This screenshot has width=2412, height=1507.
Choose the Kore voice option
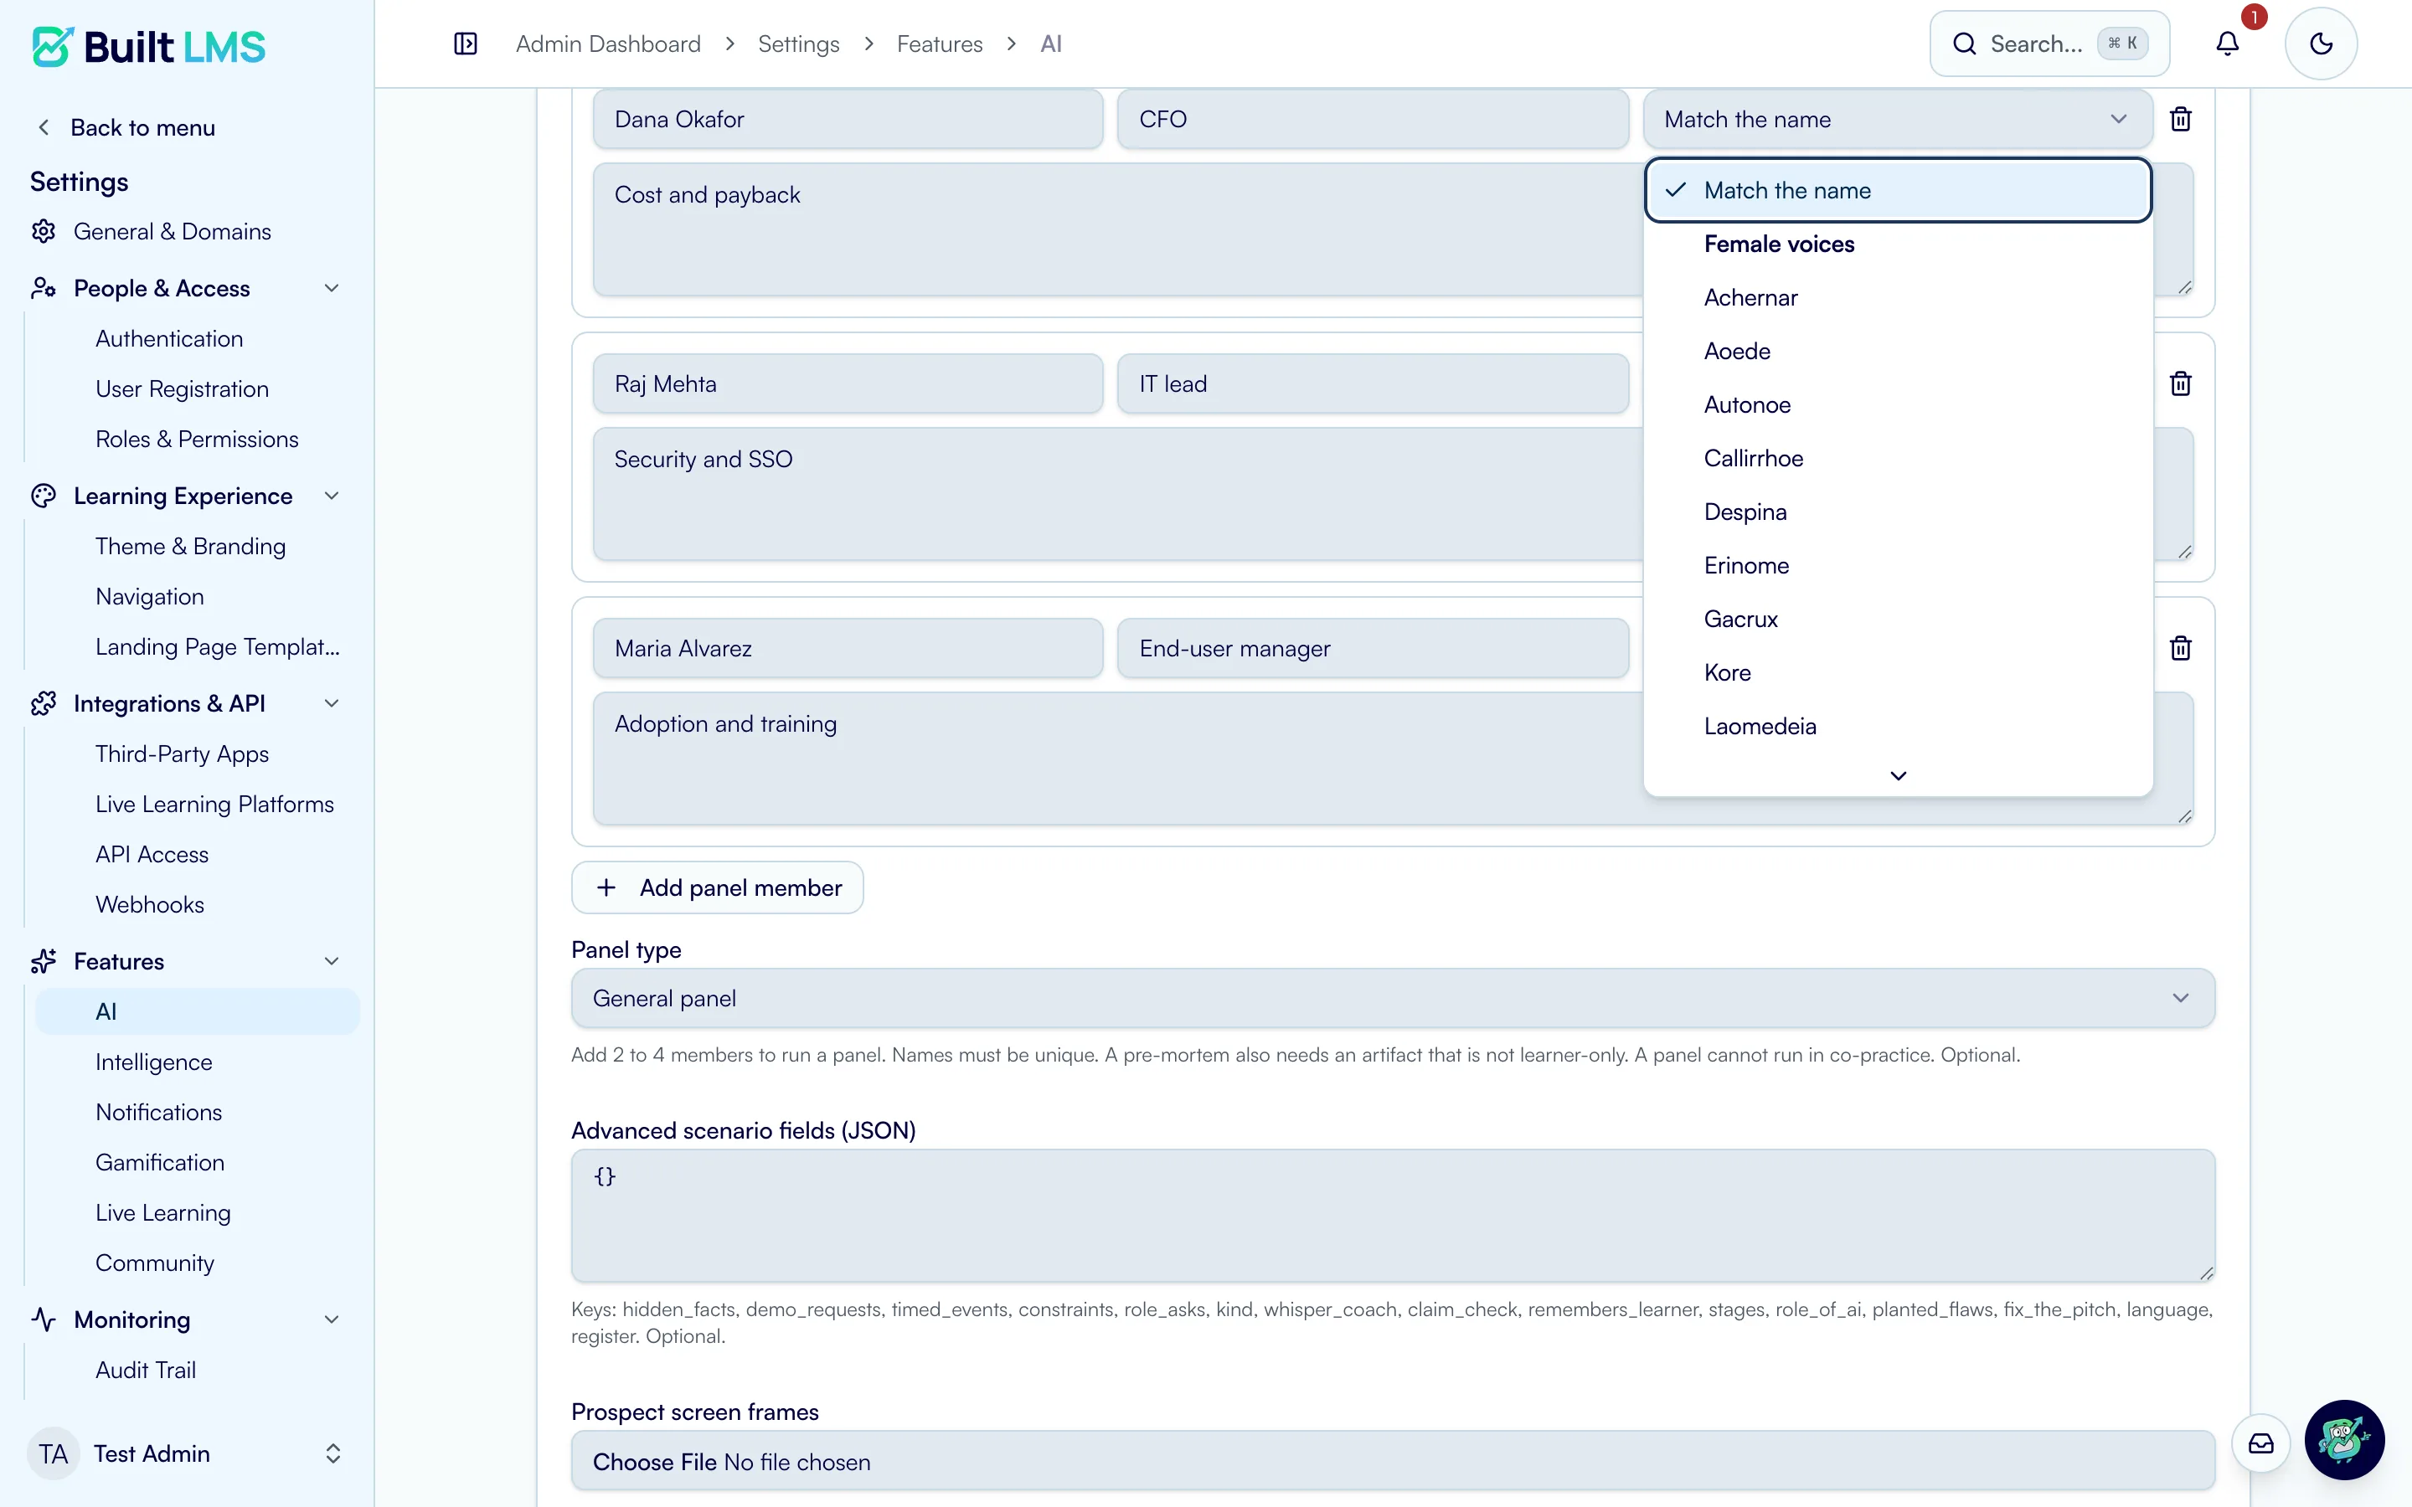click(x=1898, y=673)
